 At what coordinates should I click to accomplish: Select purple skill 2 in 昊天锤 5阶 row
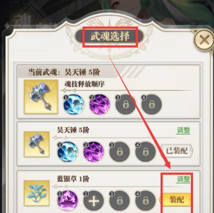click(94, 152)
